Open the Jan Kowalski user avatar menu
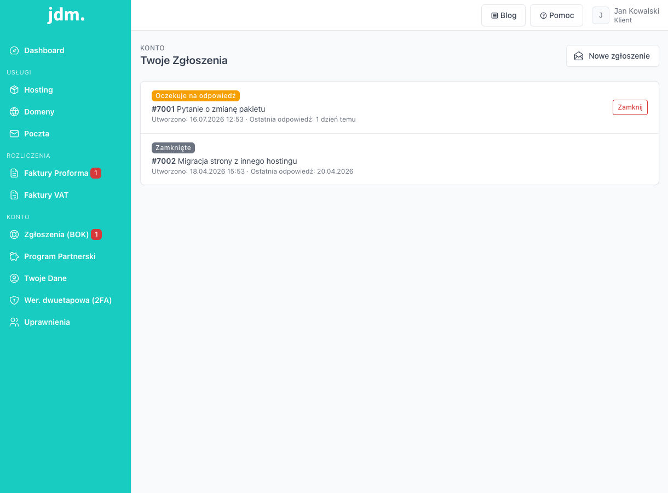This screenshot has width=668, height=493. click(601, 15)
